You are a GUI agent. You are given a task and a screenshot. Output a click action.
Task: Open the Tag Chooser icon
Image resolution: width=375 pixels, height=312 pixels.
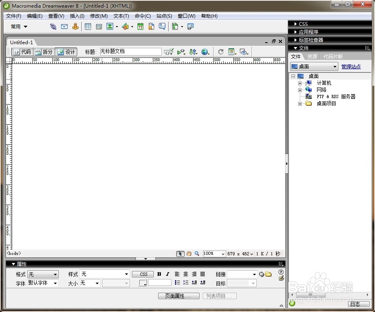(x=190, y=26)
